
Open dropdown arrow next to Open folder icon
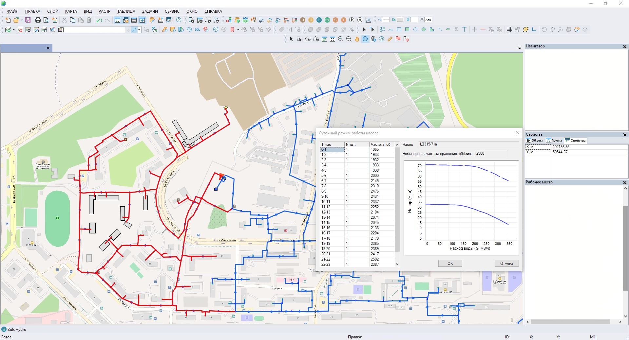pos(22,20)
